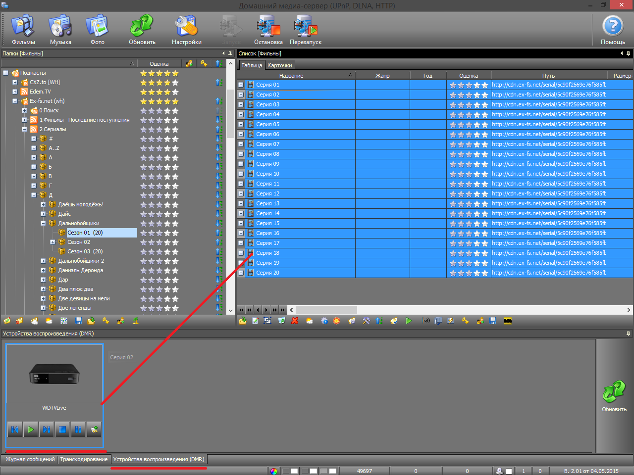Click the Обновить button in the device panel

tap(614, 396)
